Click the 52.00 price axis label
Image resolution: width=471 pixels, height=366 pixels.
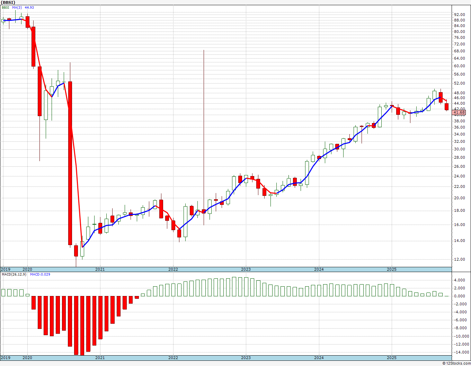[459, 84]
